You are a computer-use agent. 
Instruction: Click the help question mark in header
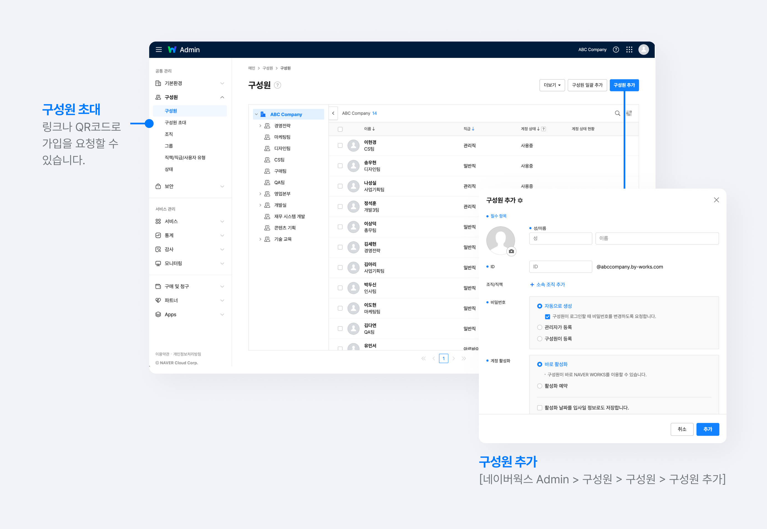[x=616, y=50]
